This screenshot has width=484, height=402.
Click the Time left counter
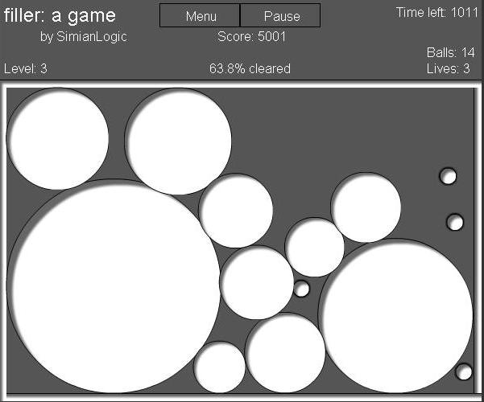(436, 13)
